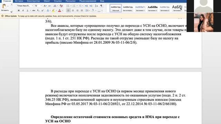Viewport: 221px width, 124px height.
Task: Apply the Заголовок title style
Action: tap(177, 8)
